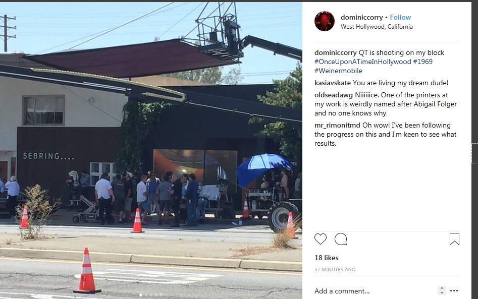This screenshot has height=299, width=478.
Task: Open the #1969 hashtag
Action: (423, 62)
